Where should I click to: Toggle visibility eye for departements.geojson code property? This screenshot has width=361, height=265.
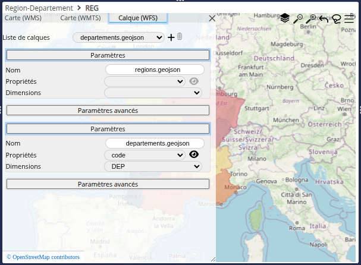(x=194, y=154)
